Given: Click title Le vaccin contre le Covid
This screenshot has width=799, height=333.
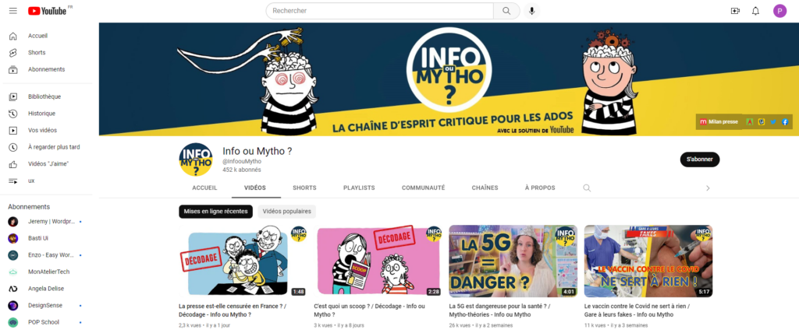Looking at the screenshot, I should coord(637,310).
